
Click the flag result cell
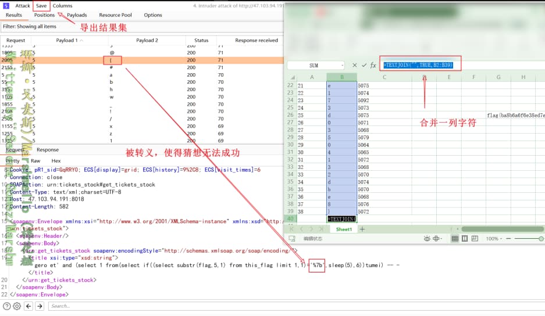pos(516,115)
